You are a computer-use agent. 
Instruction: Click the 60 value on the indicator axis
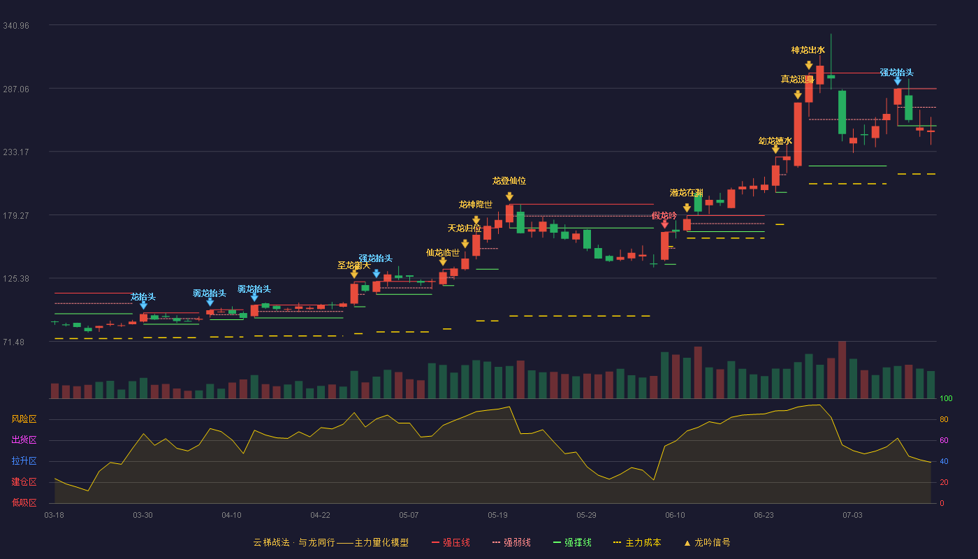[x=944, y=441]
